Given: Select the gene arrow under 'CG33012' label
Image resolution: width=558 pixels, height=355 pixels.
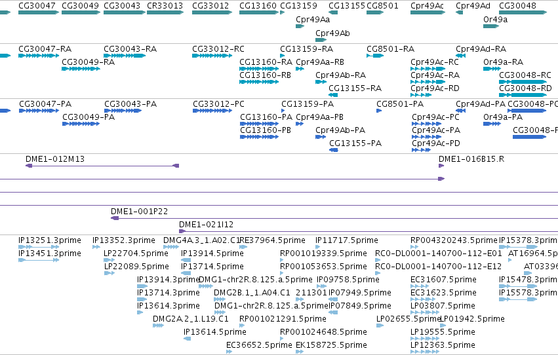Looking at the screenshot, I should (212, 12).
